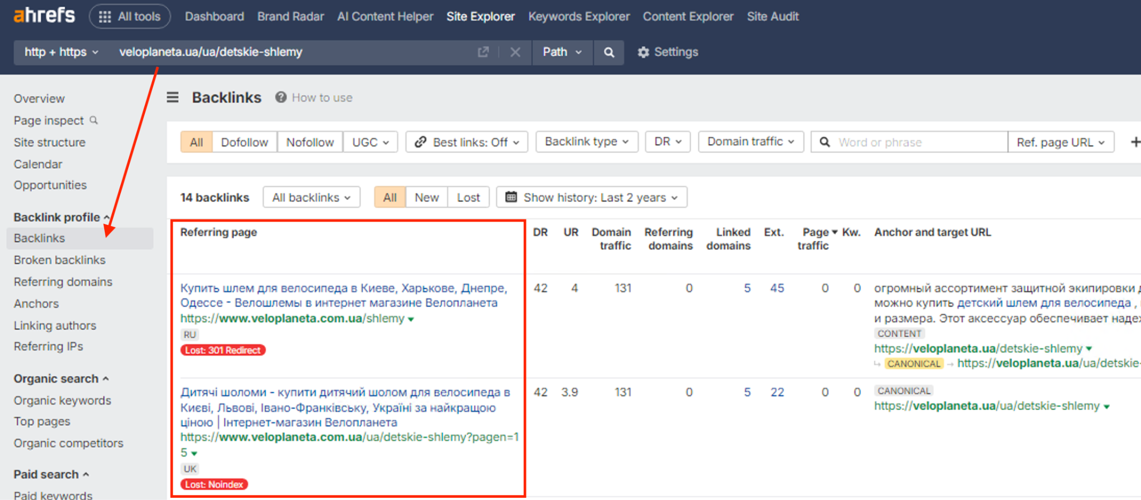Open the Domain traffic dropdown

(750, 142)
